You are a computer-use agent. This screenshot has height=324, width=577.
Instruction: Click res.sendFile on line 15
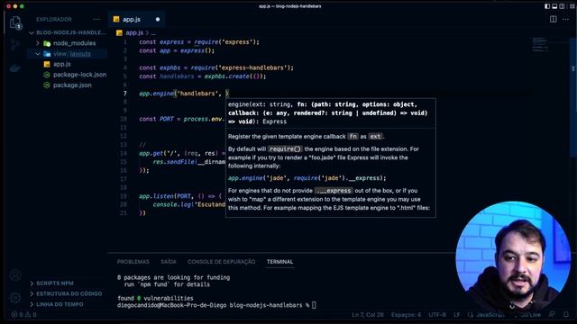click(x=174, y=162)
